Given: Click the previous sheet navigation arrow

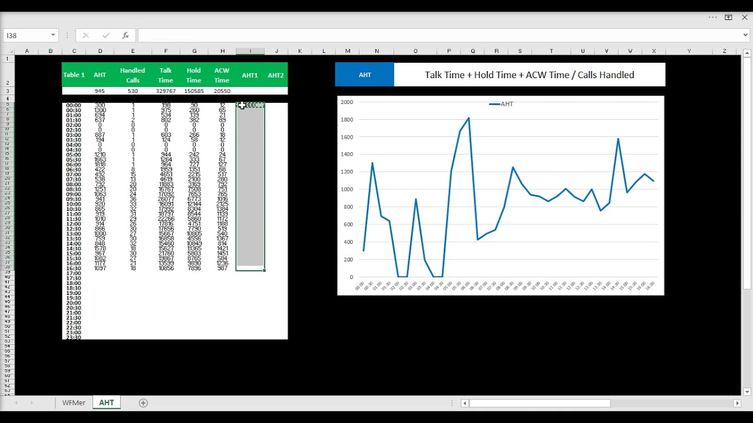Looking at the screenshot, I should click(16, 403).
